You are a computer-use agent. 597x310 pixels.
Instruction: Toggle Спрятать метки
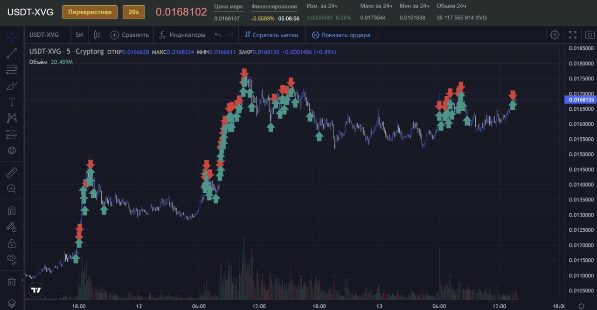pos(272,35)
